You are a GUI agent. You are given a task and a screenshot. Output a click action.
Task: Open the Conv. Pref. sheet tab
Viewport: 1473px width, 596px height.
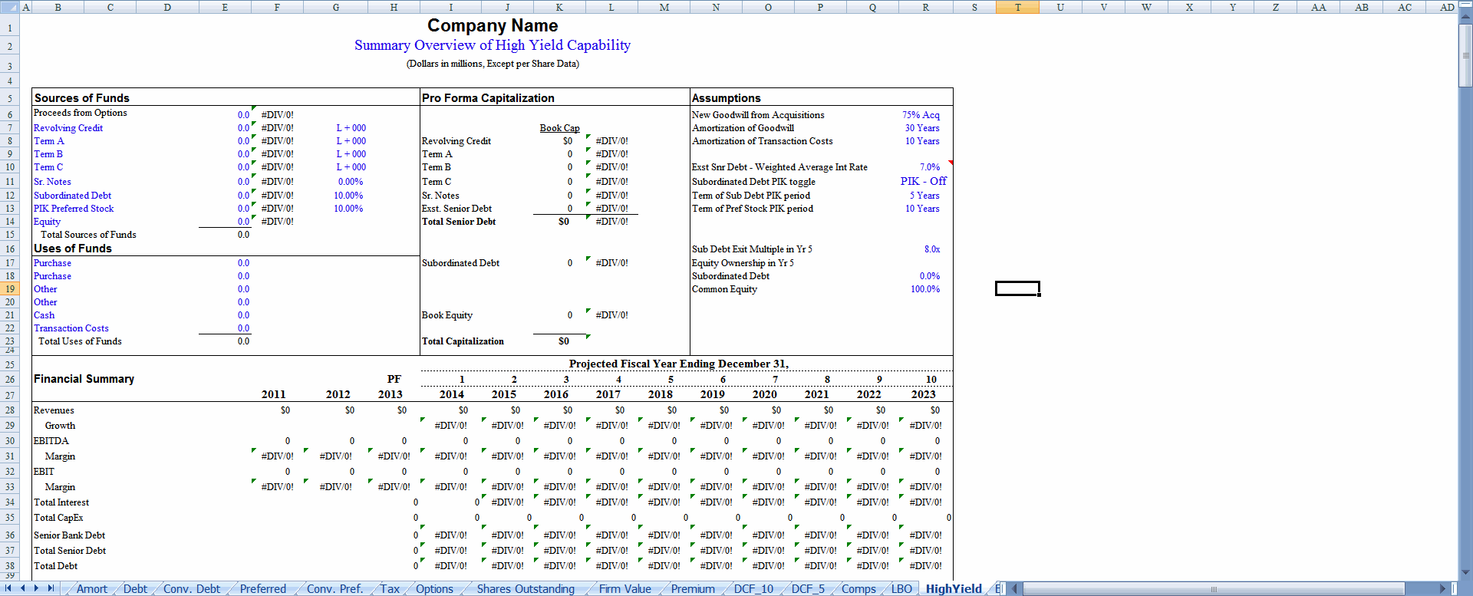click(334, 588)
